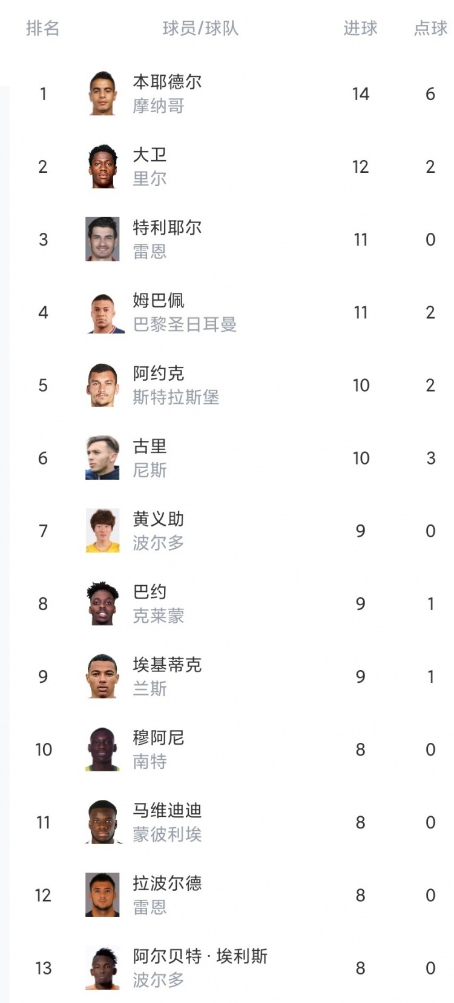The height and width of the screenshot is (1003, 454).
Task: Open 姆巴佩's profile picture
Action: coord(102,312)
